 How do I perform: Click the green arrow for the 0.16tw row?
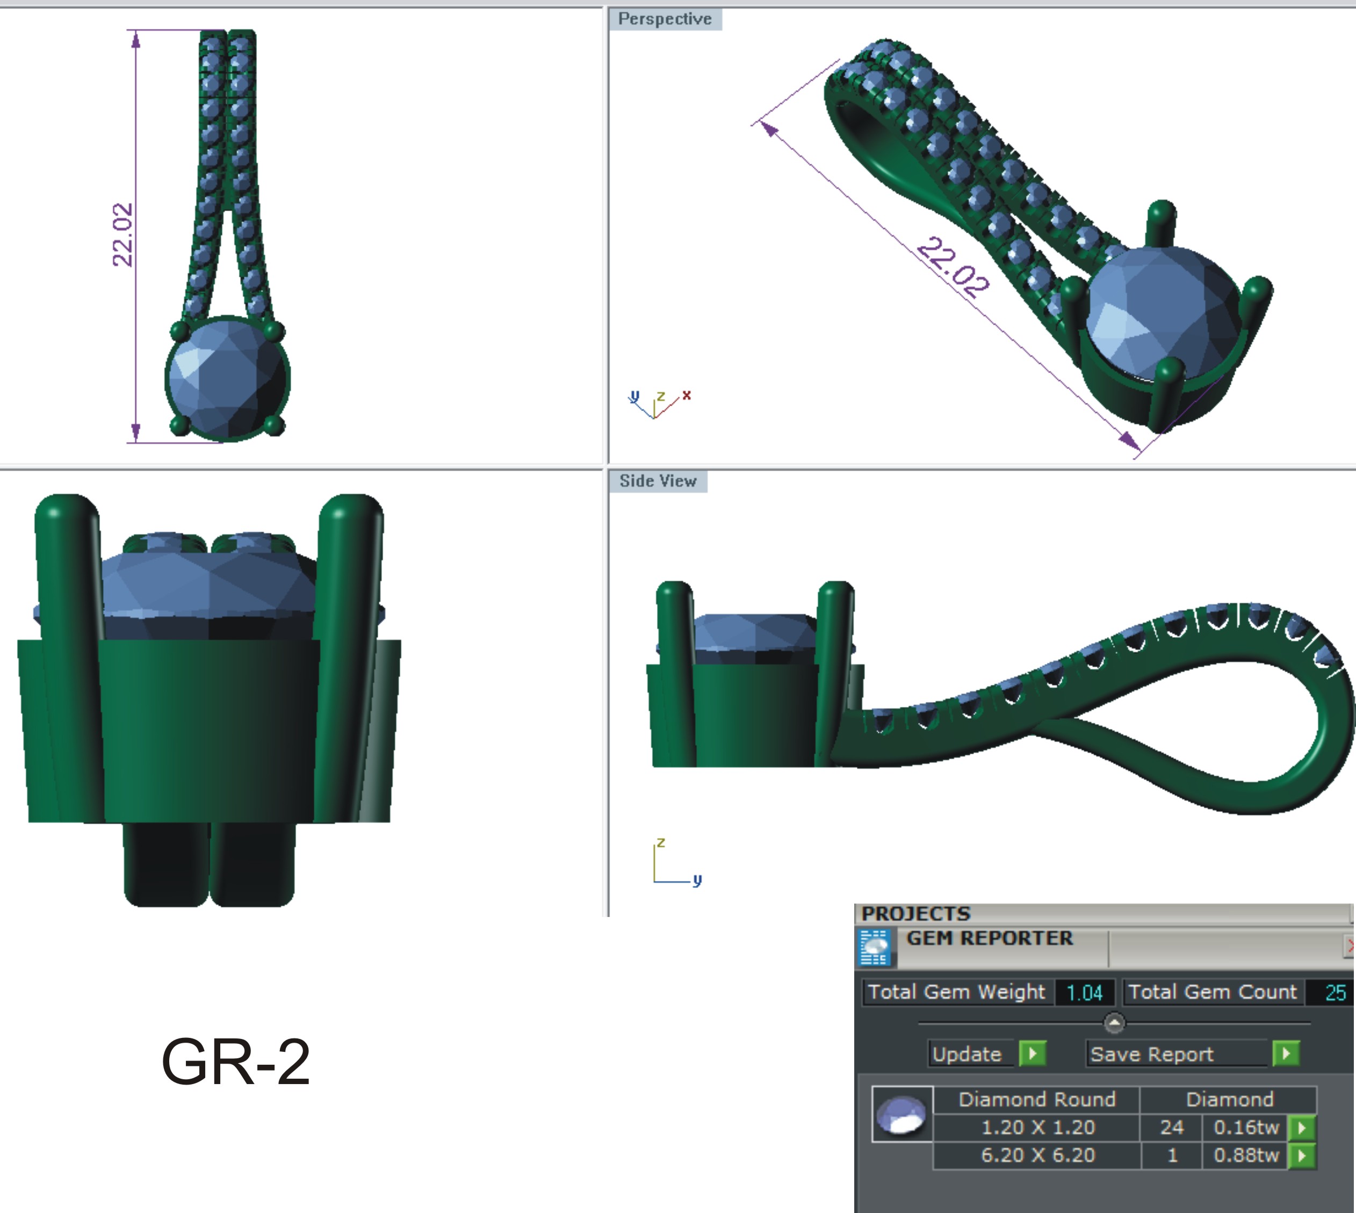pos(1302,1128)
